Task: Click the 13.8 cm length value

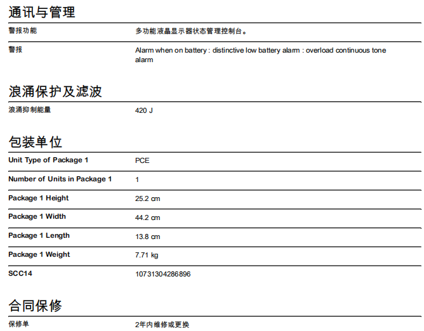Action: click(148, 237)
